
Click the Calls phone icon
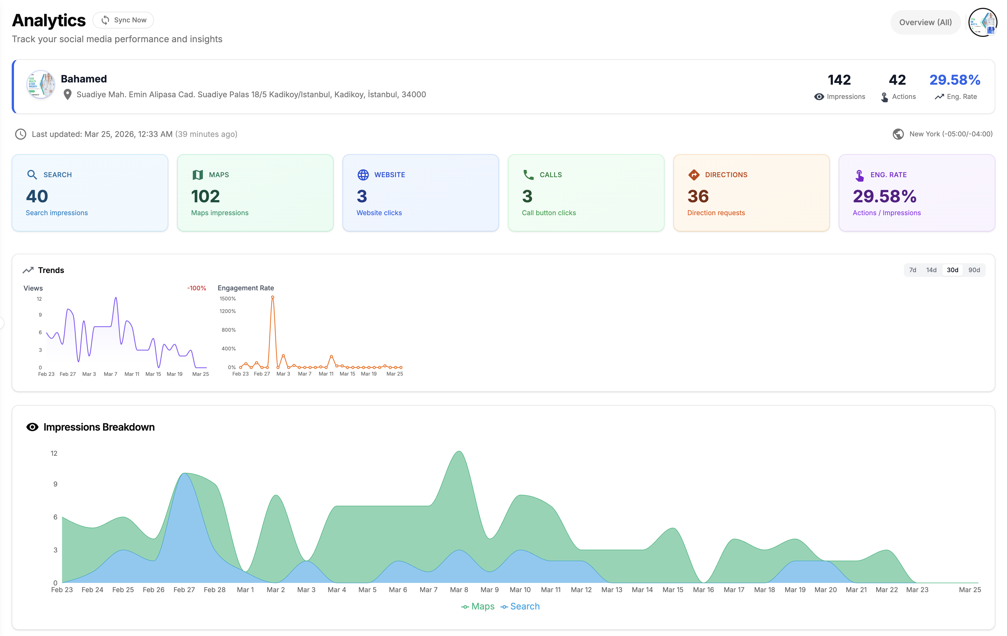click(x=528, y=174)
